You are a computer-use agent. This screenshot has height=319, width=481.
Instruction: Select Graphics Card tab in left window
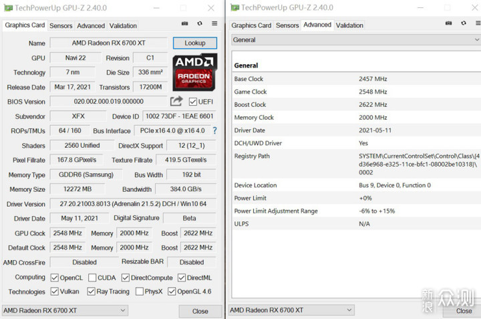tap(25, 25)
